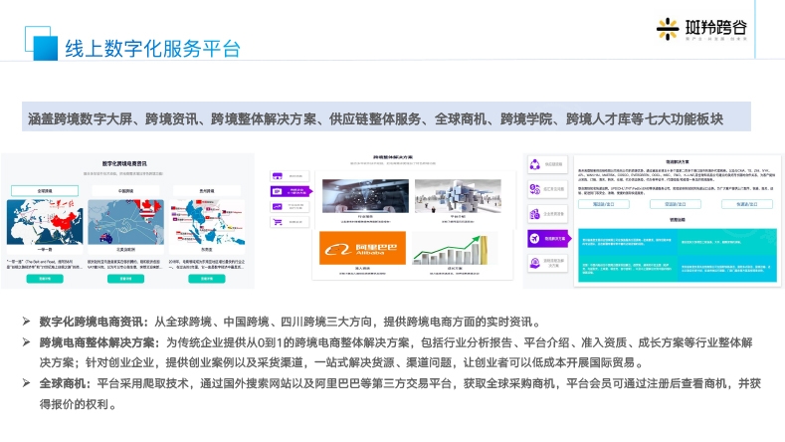Click the hand-holding icon at the sidebar bottom

click(535, 263)
